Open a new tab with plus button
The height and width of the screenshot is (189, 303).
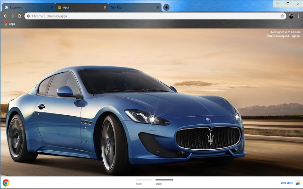click(166, 8)
